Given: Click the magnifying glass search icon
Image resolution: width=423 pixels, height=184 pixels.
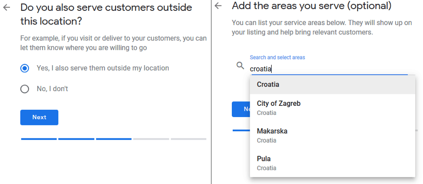Looking at the screenshot, I should 240,65.
